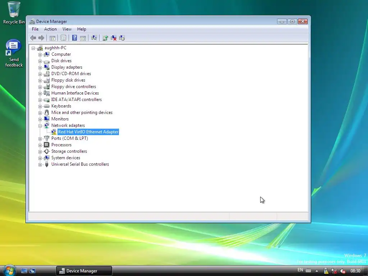This screenshot has width=368, height=276.
Task: Show hidden tray icons arrow
Action: point(317,271)
